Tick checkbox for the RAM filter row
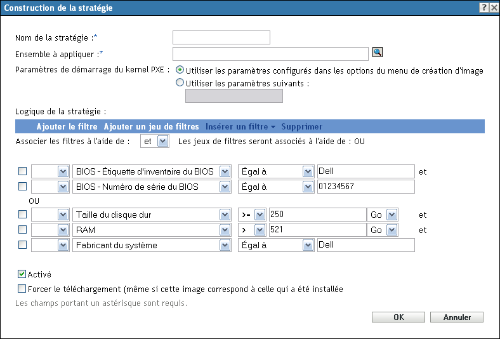This screenshot has width=500, height=339. click(x=23, y=230)
